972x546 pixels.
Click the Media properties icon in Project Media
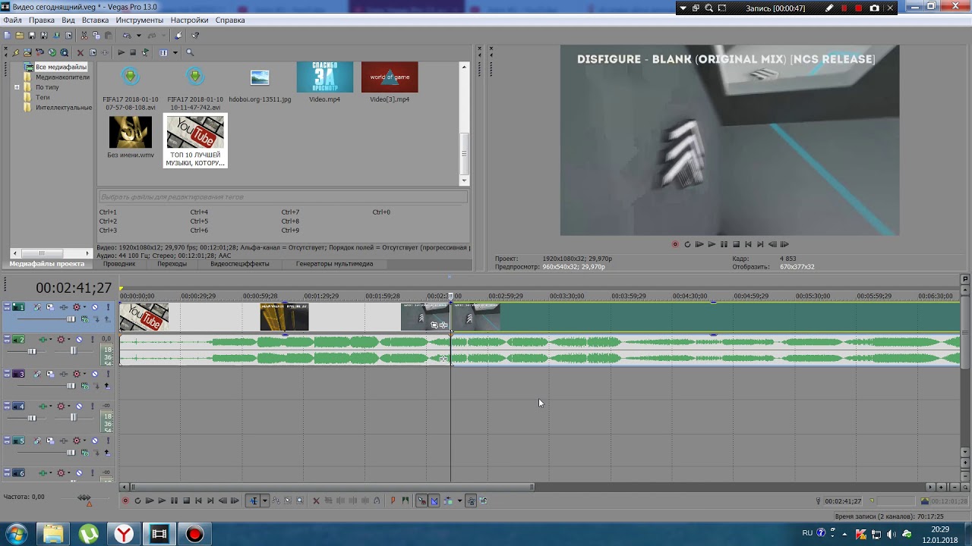click(x=93, y=52)
